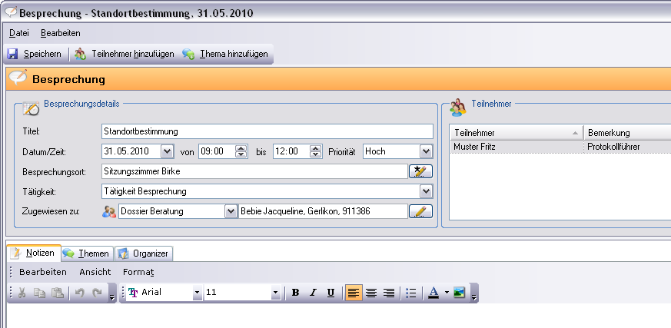Click the font color icon
Image resolution: width=671 pixels, height=328 pixels.
433,293
